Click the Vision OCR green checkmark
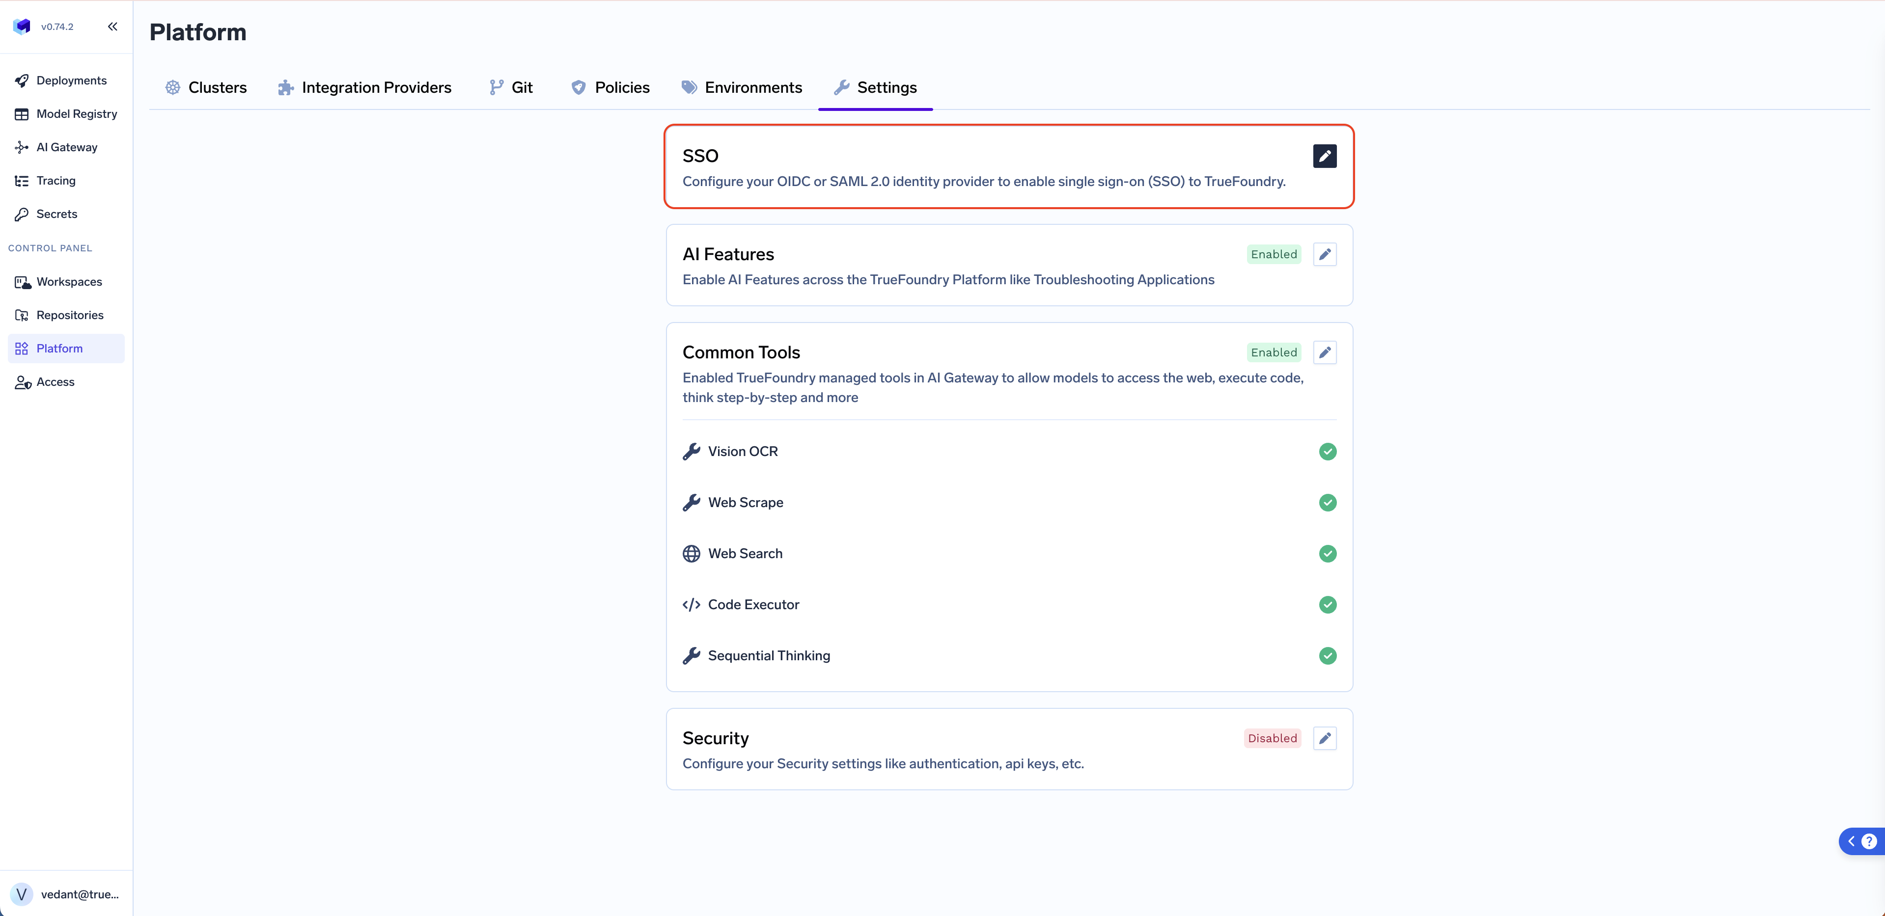The height and width of the screenshot is (916, 1885). tap(1328, 452)
